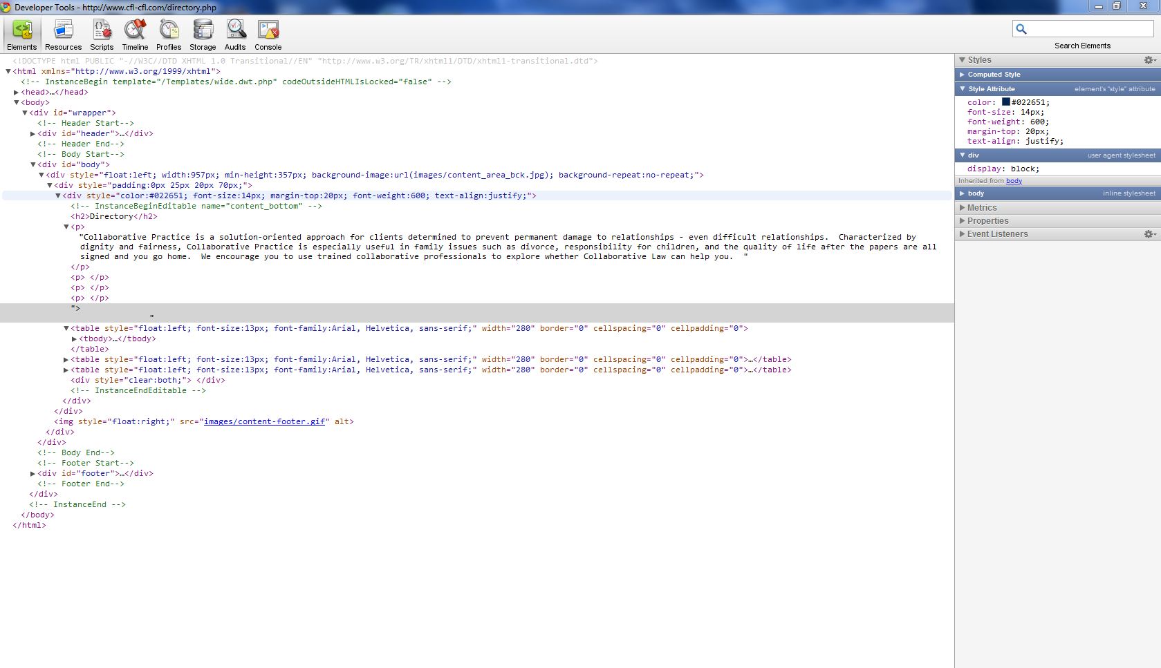Screen dimensions: 1161x668
Task: Expand the div id="header" node
Action: coord(33,133)
